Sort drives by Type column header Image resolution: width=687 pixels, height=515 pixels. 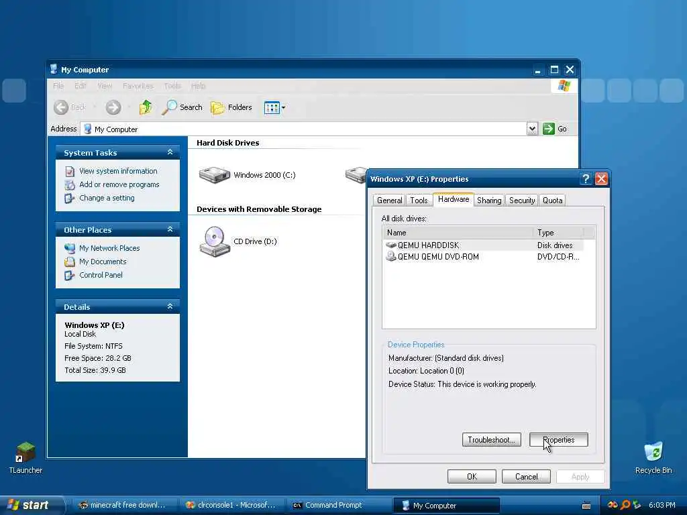558,233
